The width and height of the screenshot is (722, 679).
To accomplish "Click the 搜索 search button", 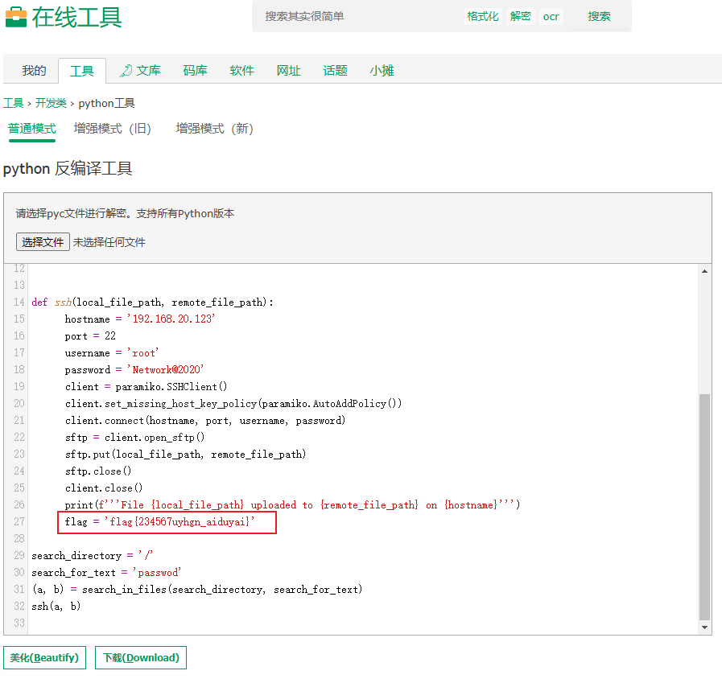I will 599,17.
